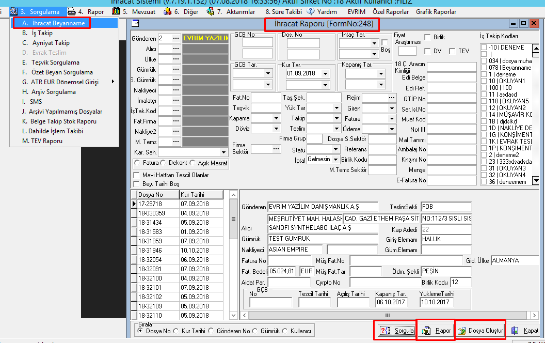Viewport: 545px width, 343px height.
Task: Open the first Kapanış Tar. dropdown
Action: click(x=381, y=74)
